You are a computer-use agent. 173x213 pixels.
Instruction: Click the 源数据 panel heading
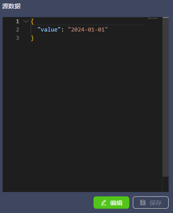(x=11, y=6)
